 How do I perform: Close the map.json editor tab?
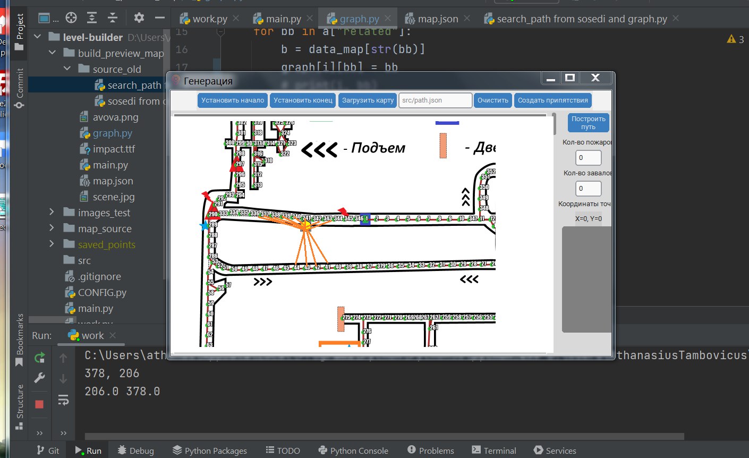(467, 18)
